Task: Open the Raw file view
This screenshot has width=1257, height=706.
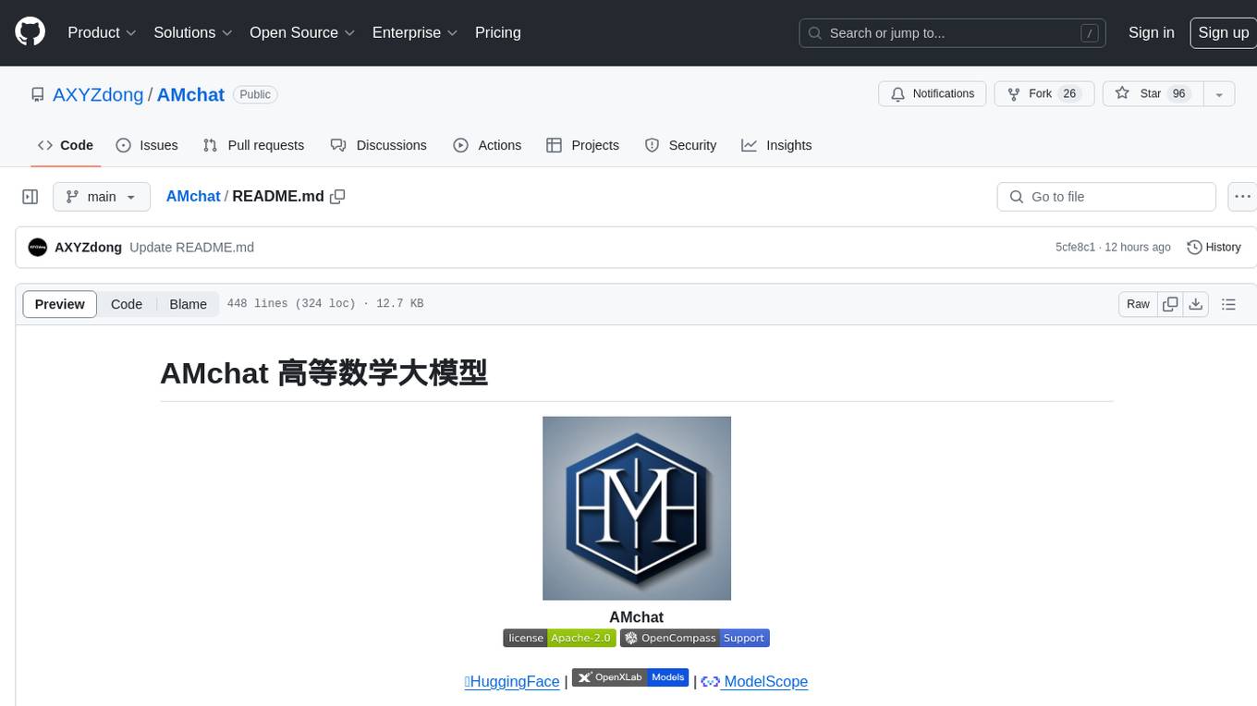Action: (x=1138, y=304)
